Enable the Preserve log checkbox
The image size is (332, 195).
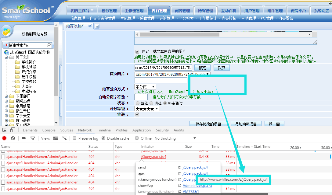click(75, 138)
